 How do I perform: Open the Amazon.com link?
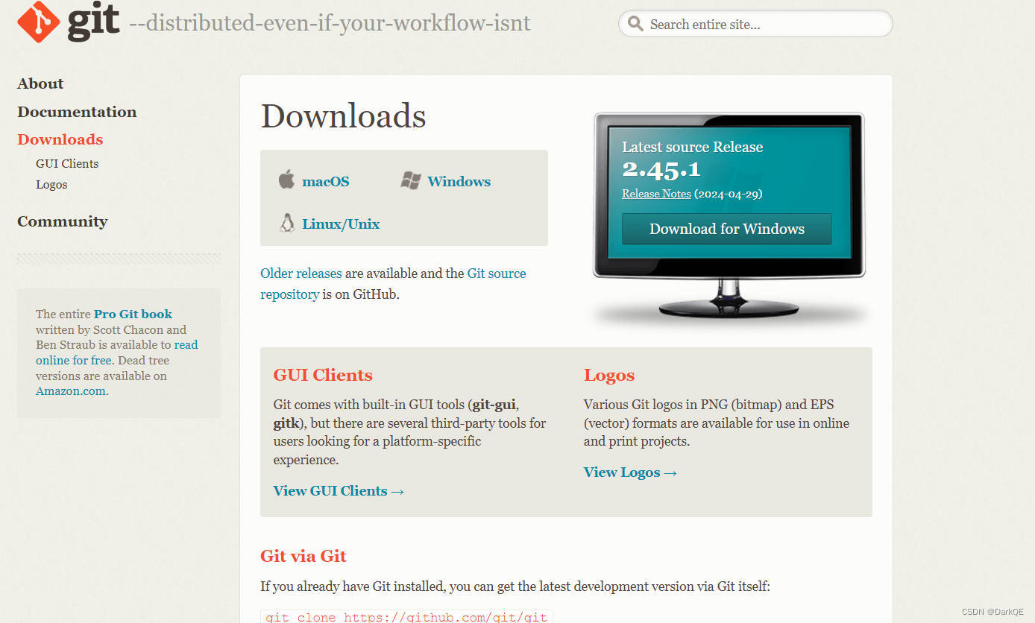(71, 391)
